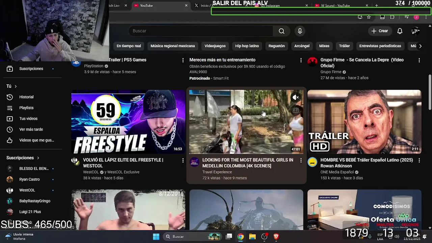Open the BLESSD EL BEN subscription

tap(31, 168)
